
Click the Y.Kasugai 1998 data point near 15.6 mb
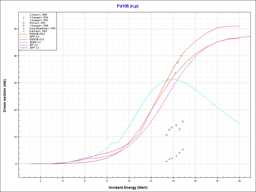[183, 121]
